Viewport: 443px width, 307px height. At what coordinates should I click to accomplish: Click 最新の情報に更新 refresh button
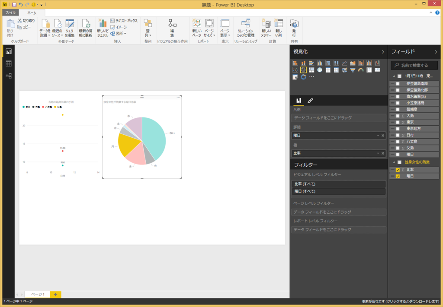[86, 28]
